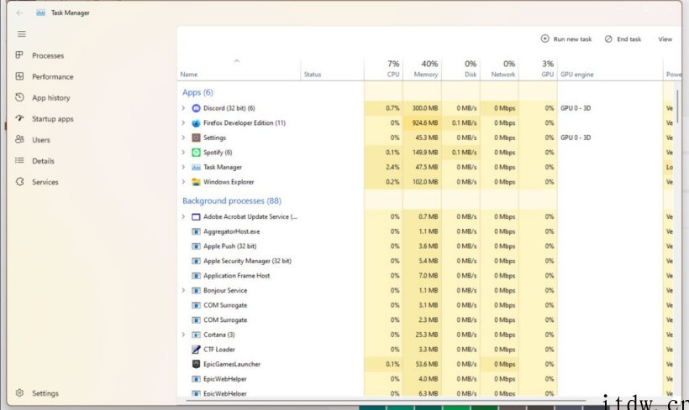Click the circle-slash icon beside End task
This screenshot has width=689, height=410.
(x=608, y=39)
